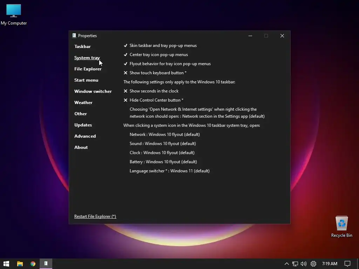
Task: Switch to the File Explorer section
Action: click(88, 69)
